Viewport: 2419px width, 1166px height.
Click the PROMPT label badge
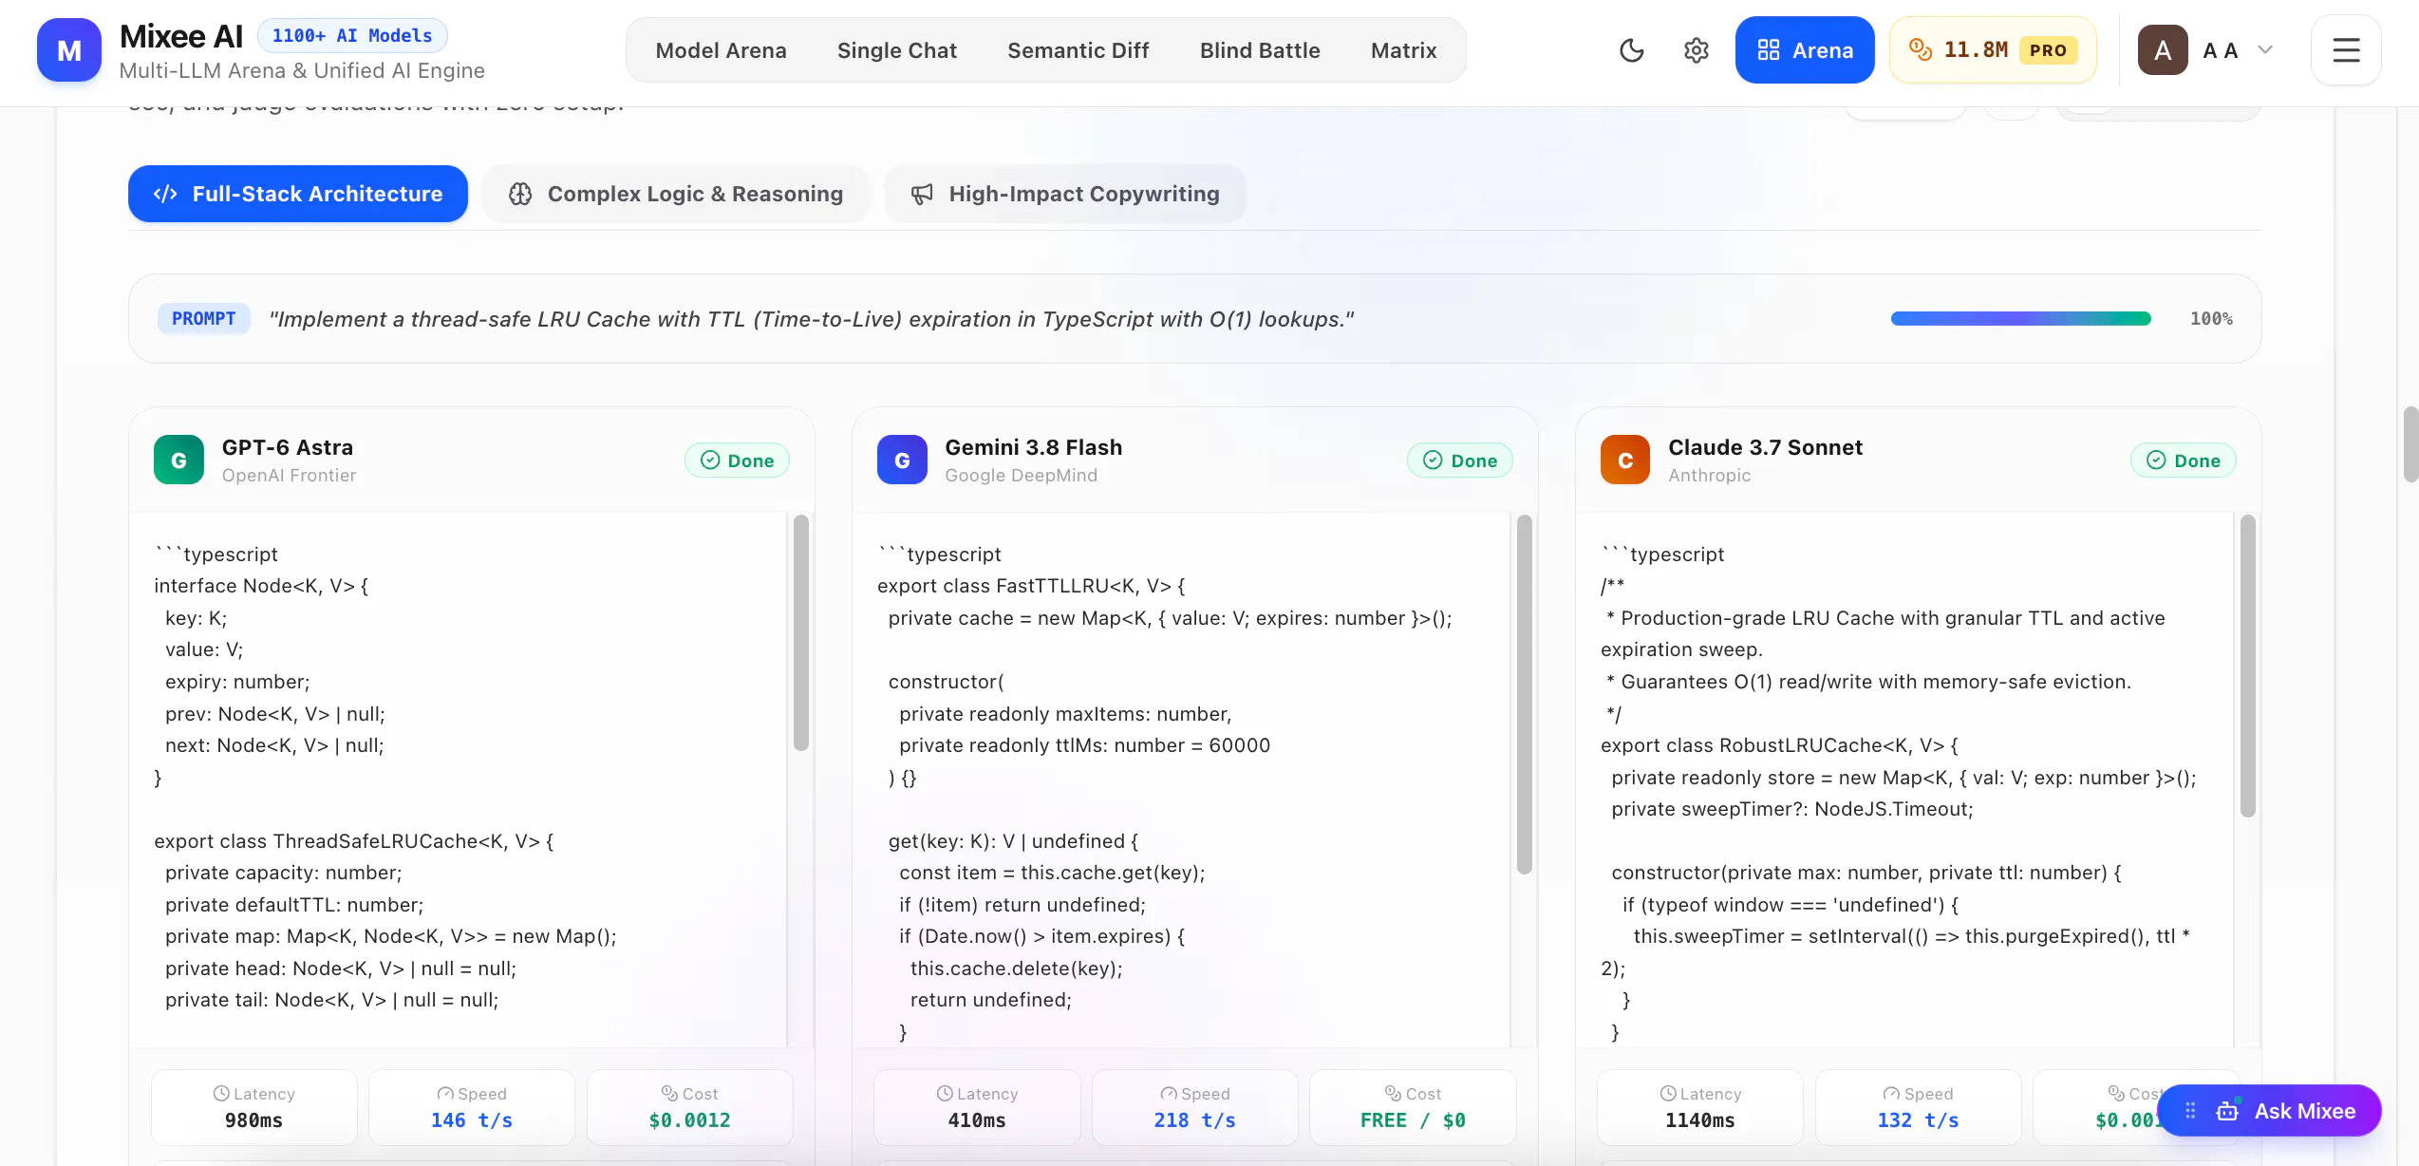point(203,319)
